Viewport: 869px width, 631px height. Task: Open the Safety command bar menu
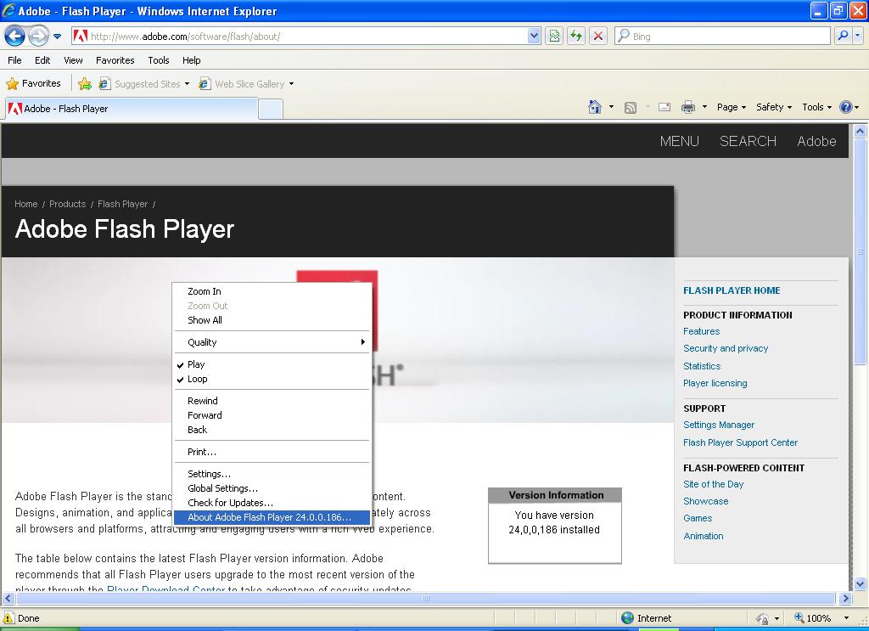[x=774, y=107]
